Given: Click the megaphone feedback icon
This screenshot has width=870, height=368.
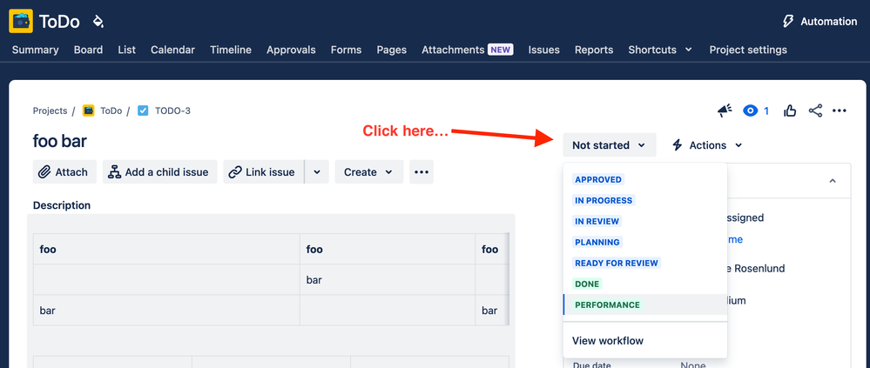Looking at the screenshot, I should pyautogui.click(x=724, y=110).
